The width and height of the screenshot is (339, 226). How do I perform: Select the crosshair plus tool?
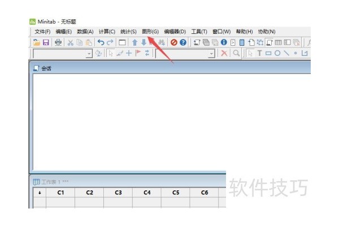coord(129,53)
